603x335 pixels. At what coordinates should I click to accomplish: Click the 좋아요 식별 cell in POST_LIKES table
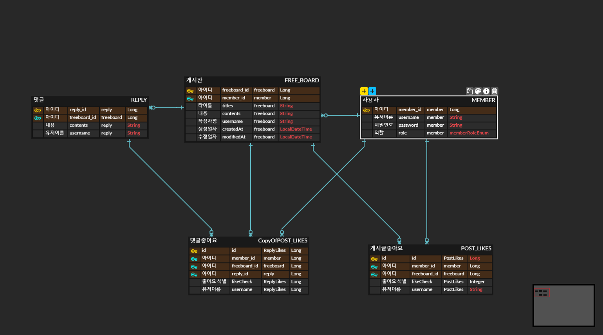click(395, 281)
